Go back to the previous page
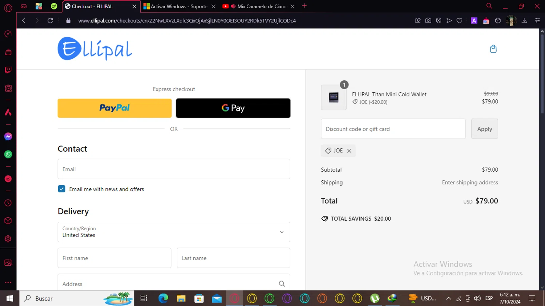The width and height of the screenshot is (545, 306). [24, 21]
